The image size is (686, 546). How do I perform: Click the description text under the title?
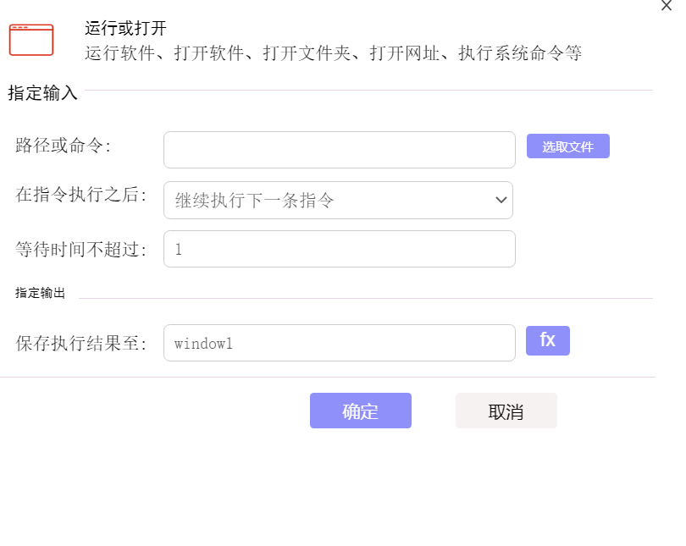pos(333,53)
